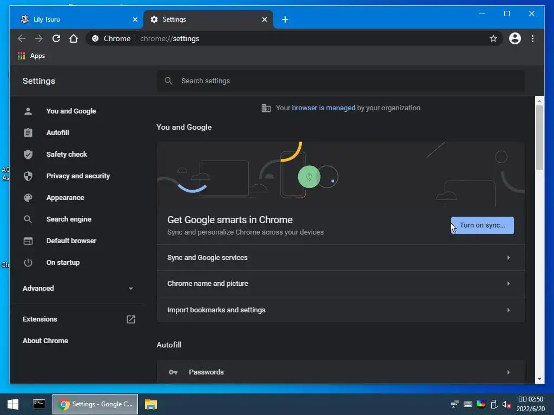Click the scrollbar down arrow
Screen dimensions: 554x415
[x=539, y=379]
